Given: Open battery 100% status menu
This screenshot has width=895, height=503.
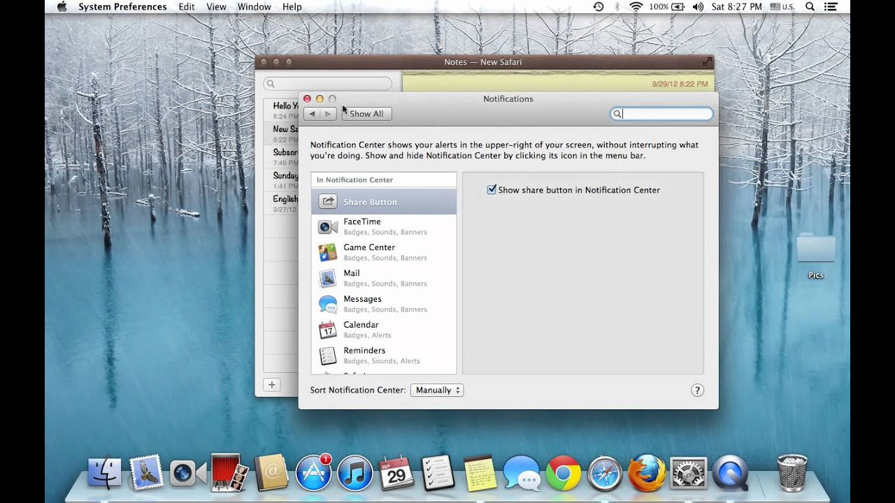Looking at the screenshot, I should 668,7.
